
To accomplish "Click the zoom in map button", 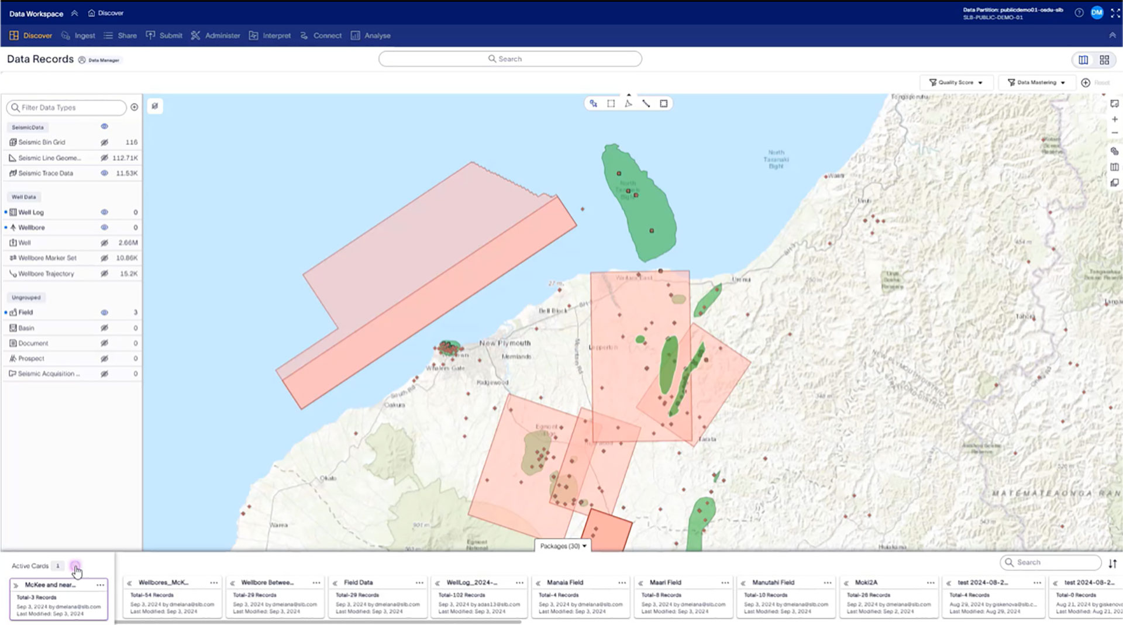I will (1114, 119).
